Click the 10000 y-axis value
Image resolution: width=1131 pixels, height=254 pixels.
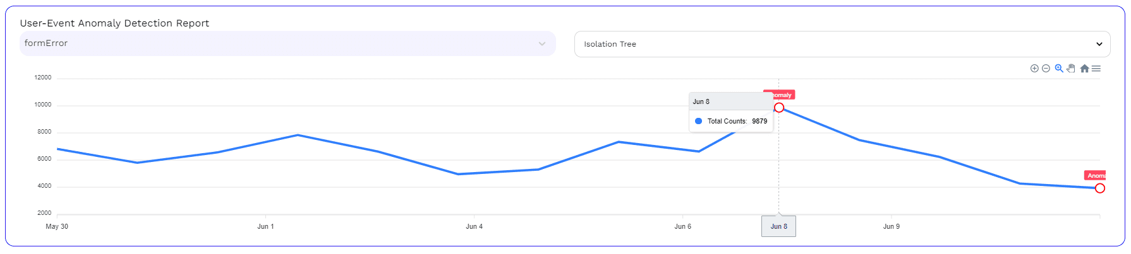(43, 105)
